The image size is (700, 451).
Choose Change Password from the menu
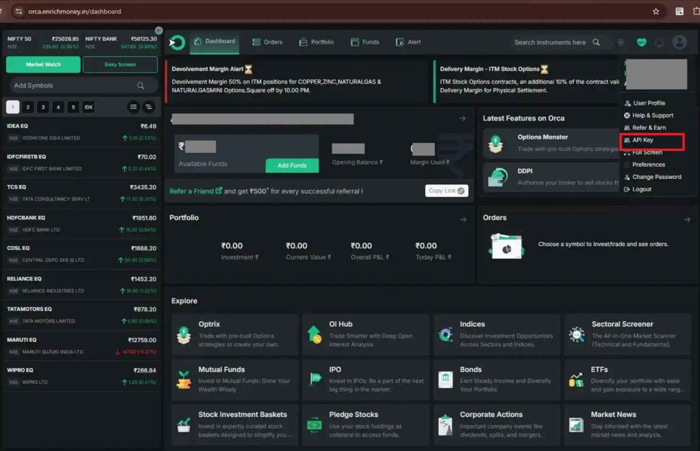[x=653, y=177]
